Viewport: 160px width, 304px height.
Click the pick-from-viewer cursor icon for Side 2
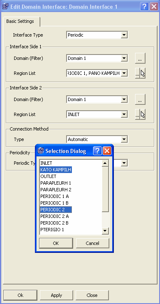tap(143, 114)
